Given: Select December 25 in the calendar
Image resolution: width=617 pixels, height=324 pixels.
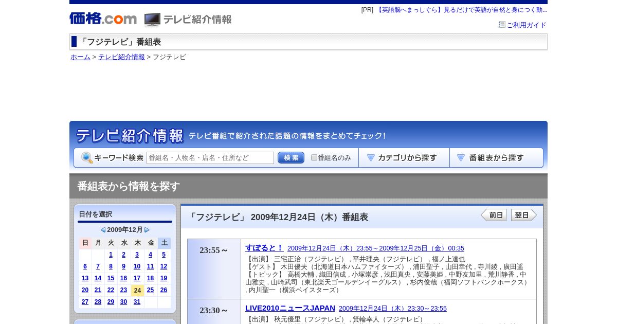Looking at the screenshot, I should click(150, 290).
